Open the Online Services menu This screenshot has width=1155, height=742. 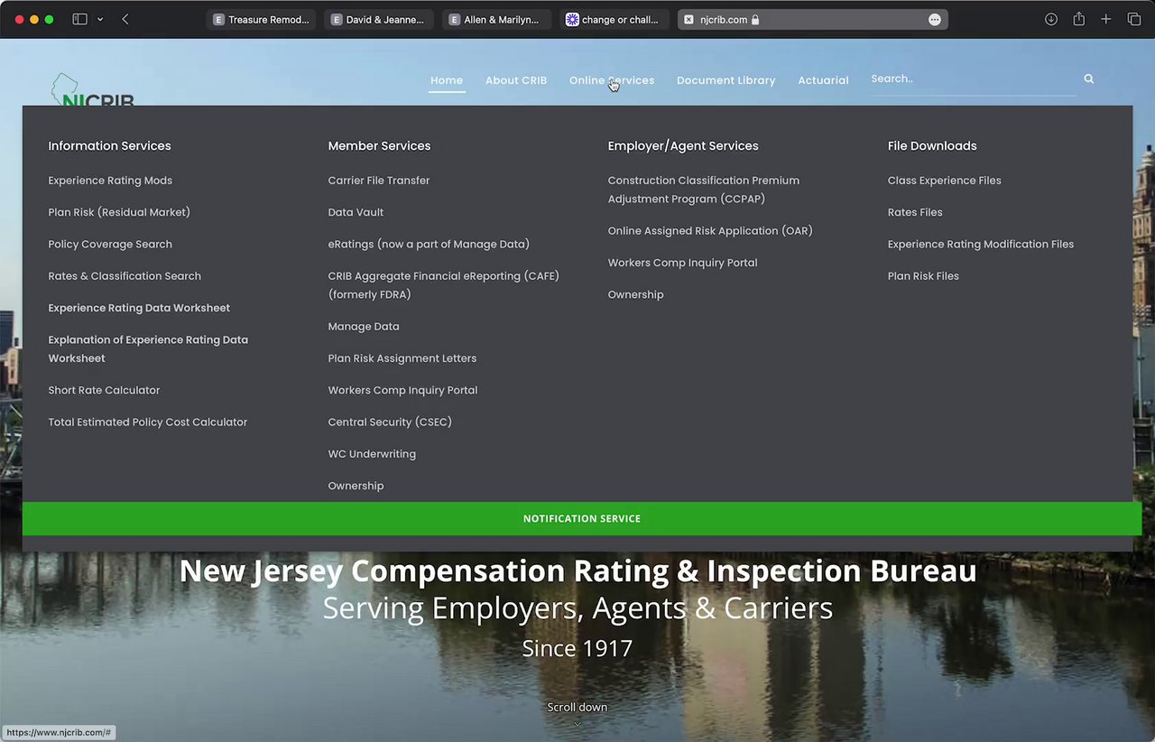[x=612, y=80]
